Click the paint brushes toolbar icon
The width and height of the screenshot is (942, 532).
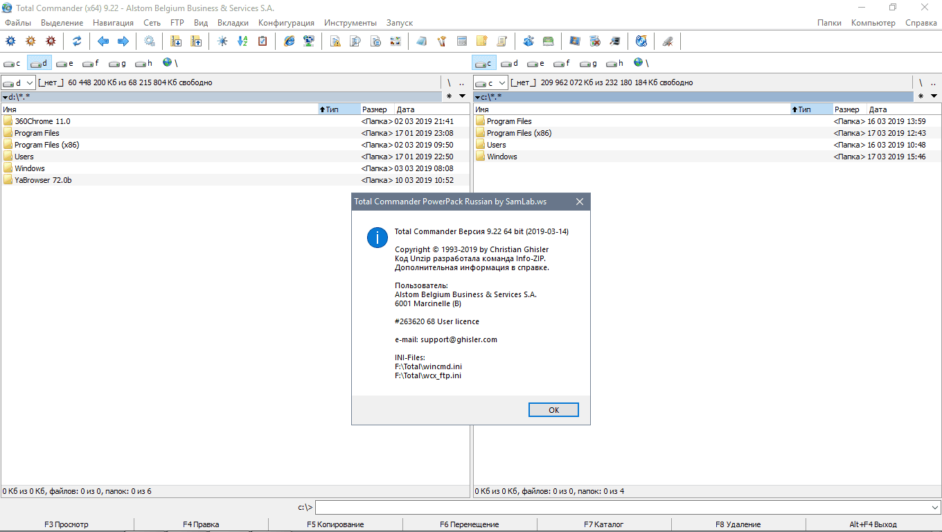click(441, 42)
